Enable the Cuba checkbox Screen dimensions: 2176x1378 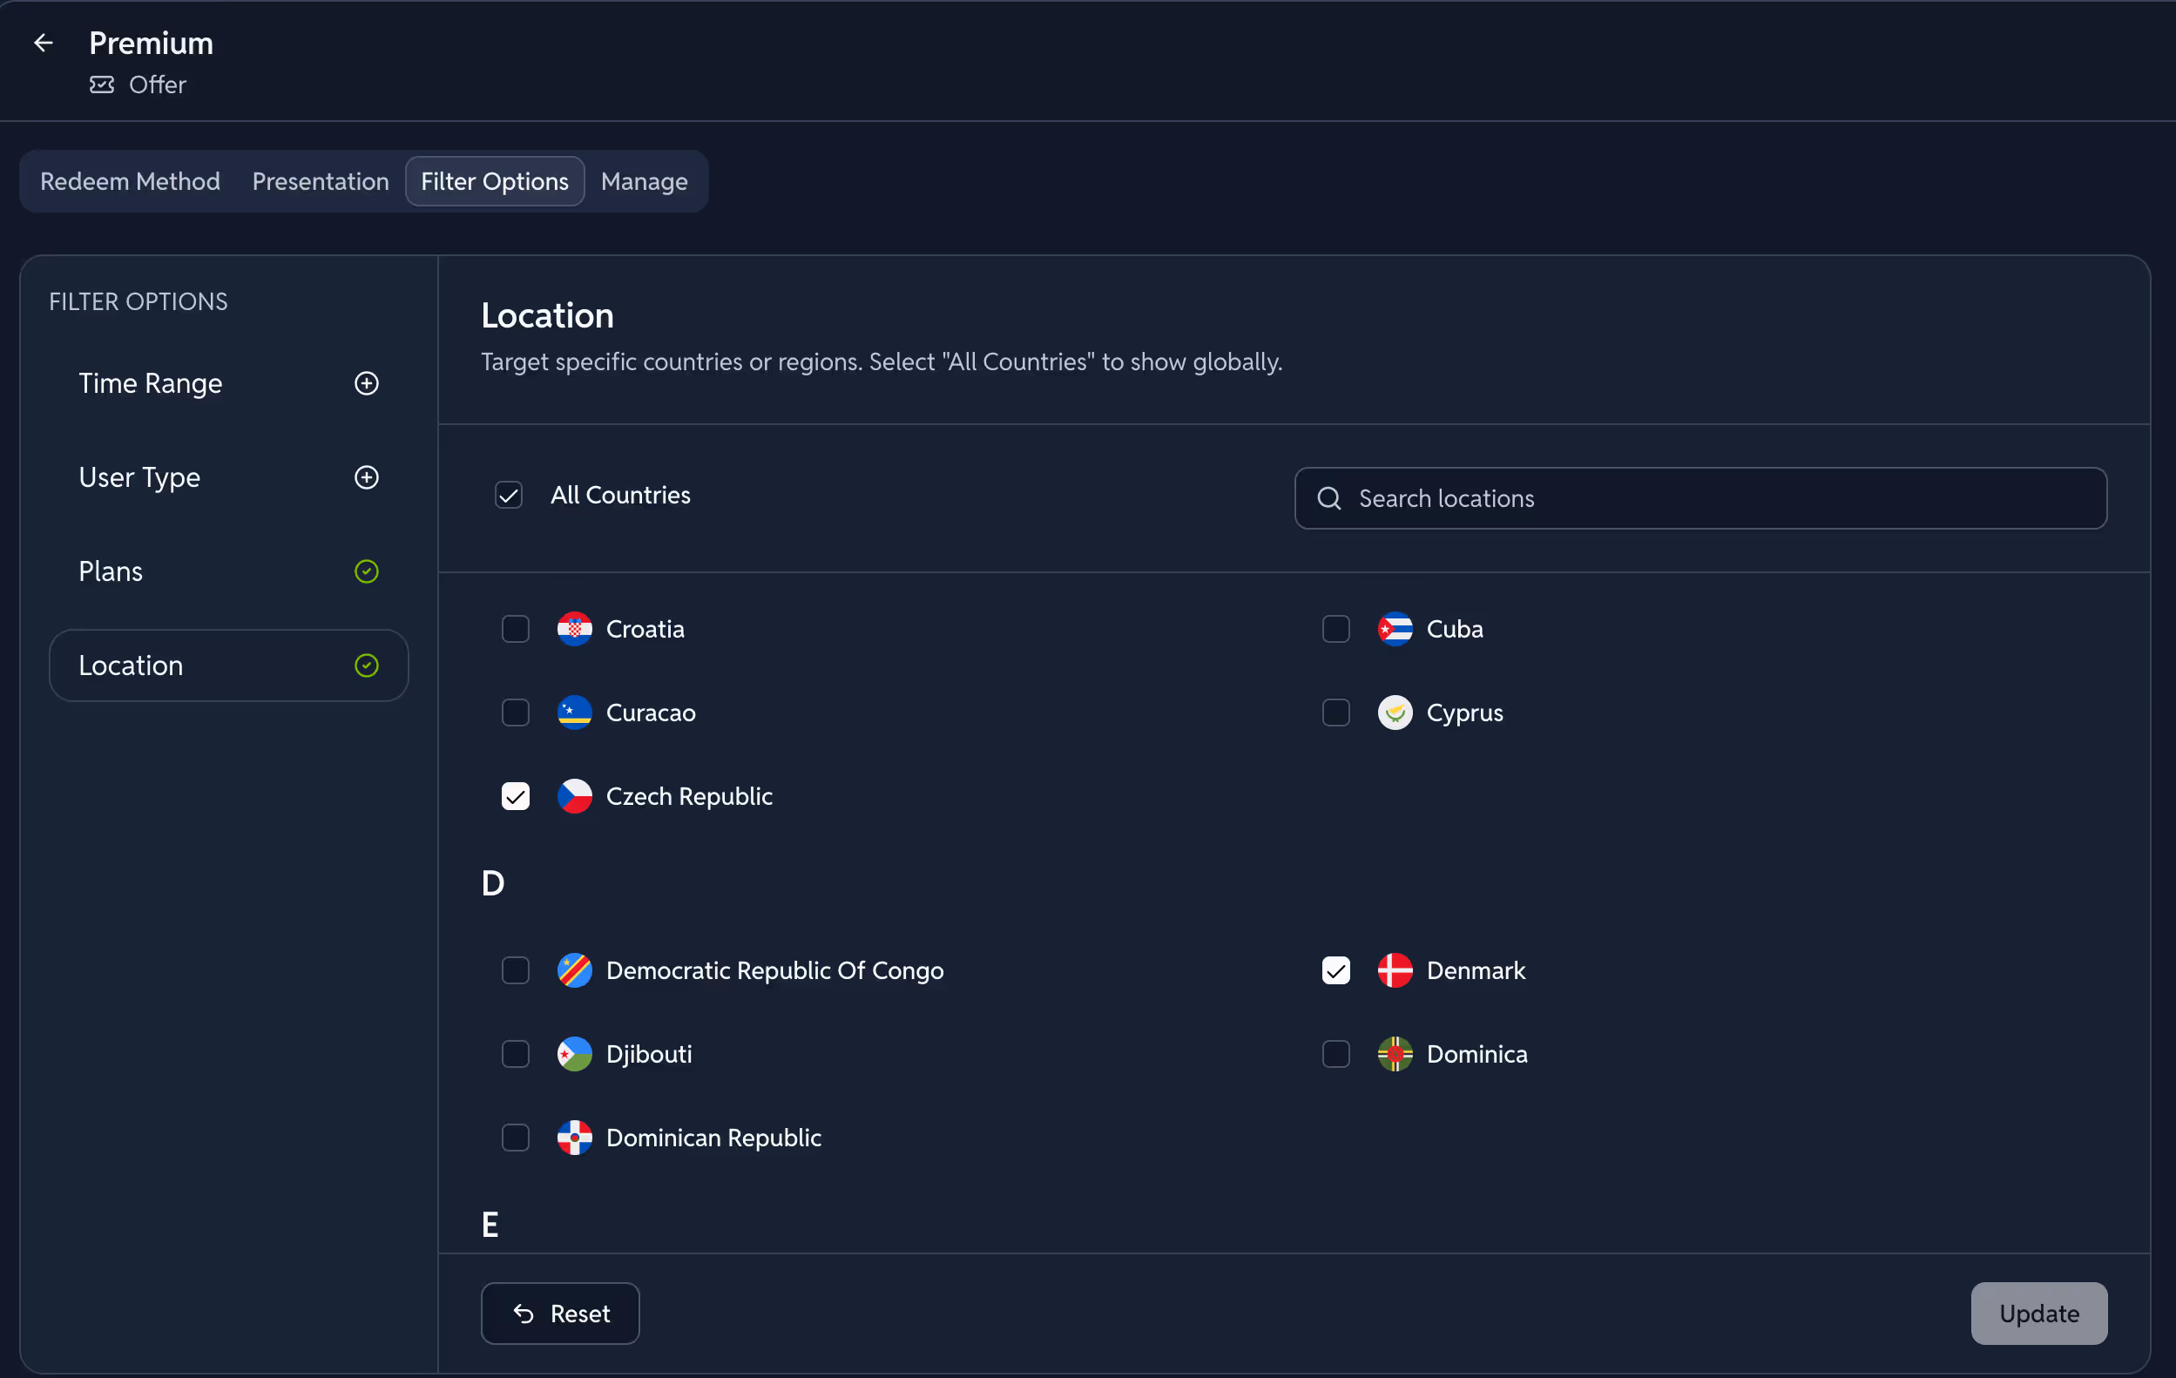1335,629
